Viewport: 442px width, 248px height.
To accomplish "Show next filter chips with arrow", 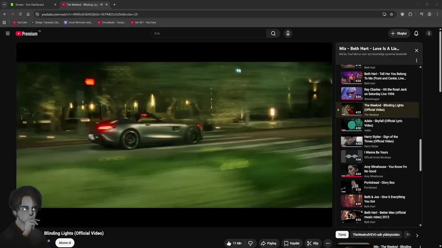I will click(417, 236).
